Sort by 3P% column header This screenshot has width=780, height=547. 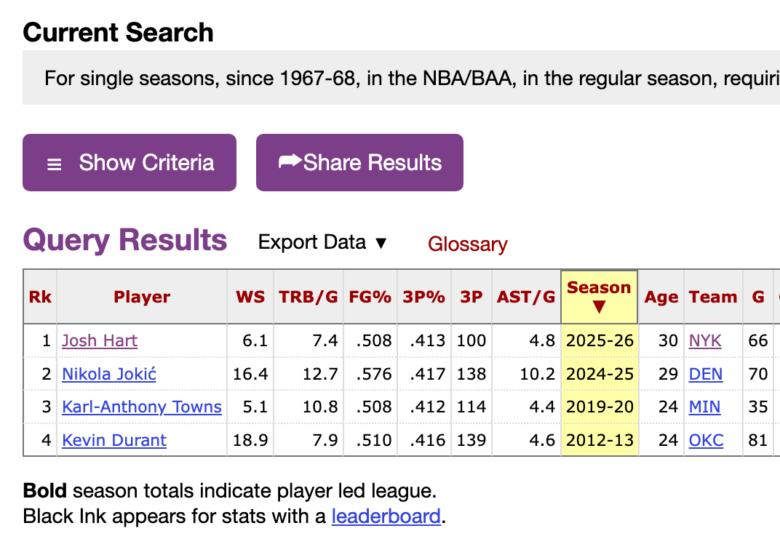pyautogui.click(x=423, y=297)
